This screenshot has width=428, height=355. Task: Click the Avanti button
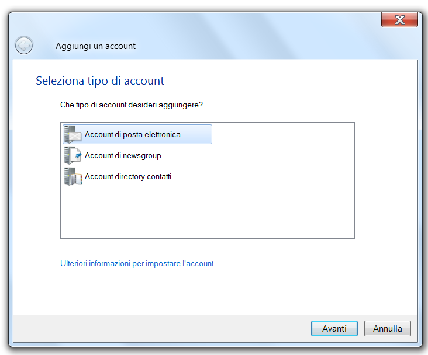pyautogui.click(x=334, y=329)
